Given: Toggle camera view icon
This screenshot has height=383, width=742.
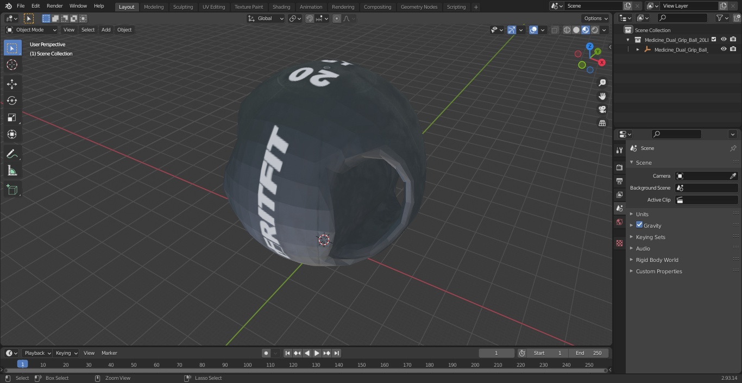Looking at the screenshot, I should tap(602, 109).
